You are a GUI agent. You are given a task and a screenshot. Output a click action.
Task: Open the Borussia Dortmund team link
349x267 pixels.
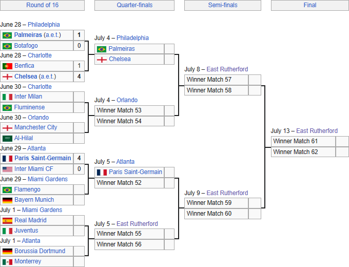click(x=40, y=251)
